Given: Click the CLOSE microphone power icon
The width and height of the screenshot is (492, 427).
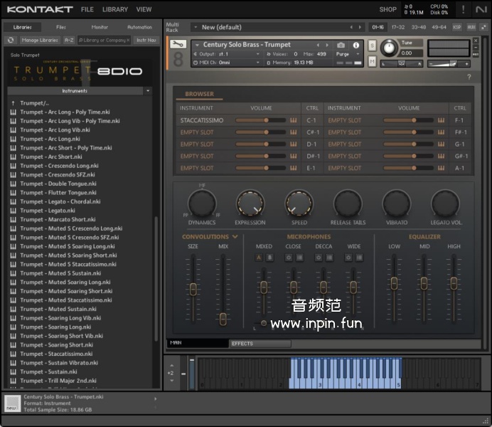Looking at the screenshot, I should (289, 257).
